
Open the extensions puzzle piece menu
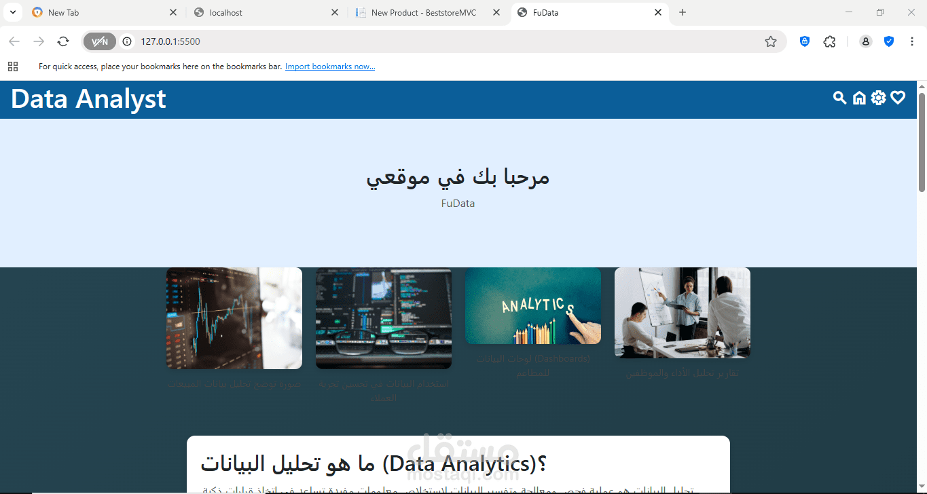[829, 41]
